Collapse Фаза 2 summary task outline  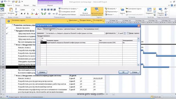(15, 75)
